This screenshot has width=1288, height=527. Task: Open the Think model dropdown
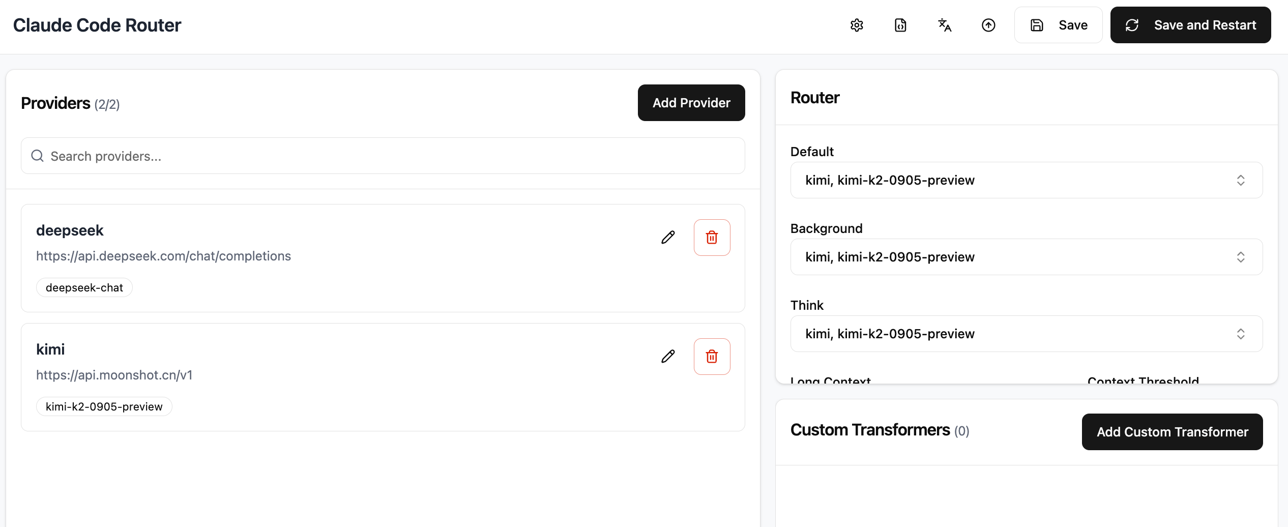click(1026, 334)
